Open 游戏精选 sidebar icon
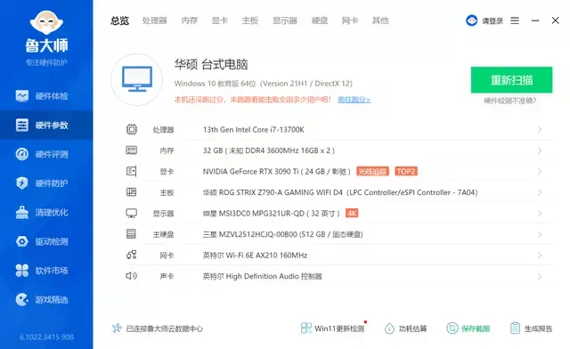 (22, 299)
